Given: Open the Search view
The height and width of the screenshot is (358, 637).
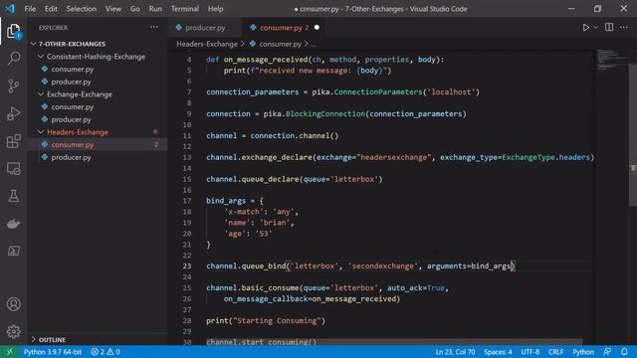Looking at the screenshot, I should [x=13, y=58].
